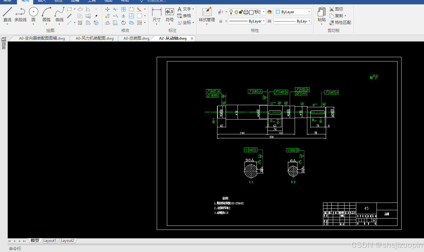The image size is (424, 252).
Task: Select the Circle (圆) tool
Action: 33,15
